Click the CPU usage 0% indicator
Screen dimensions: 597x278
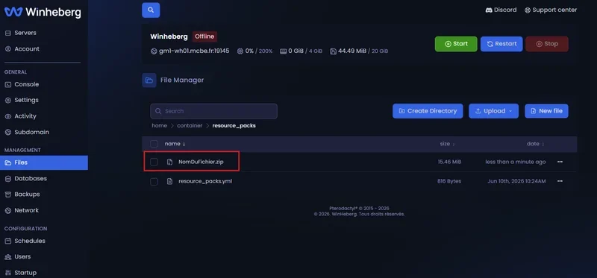pos(254,51)
